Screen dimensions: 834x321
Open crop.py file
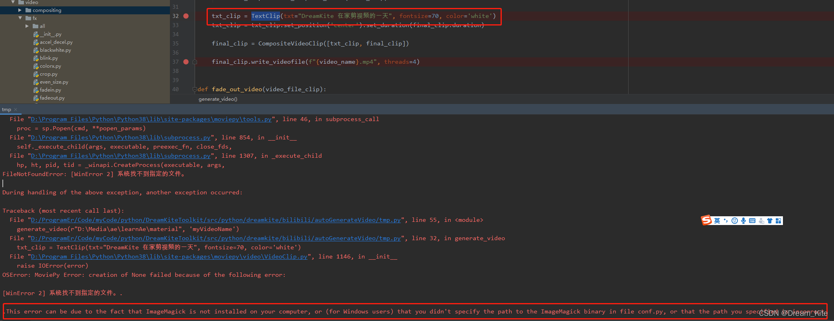[x=49, y=74]
